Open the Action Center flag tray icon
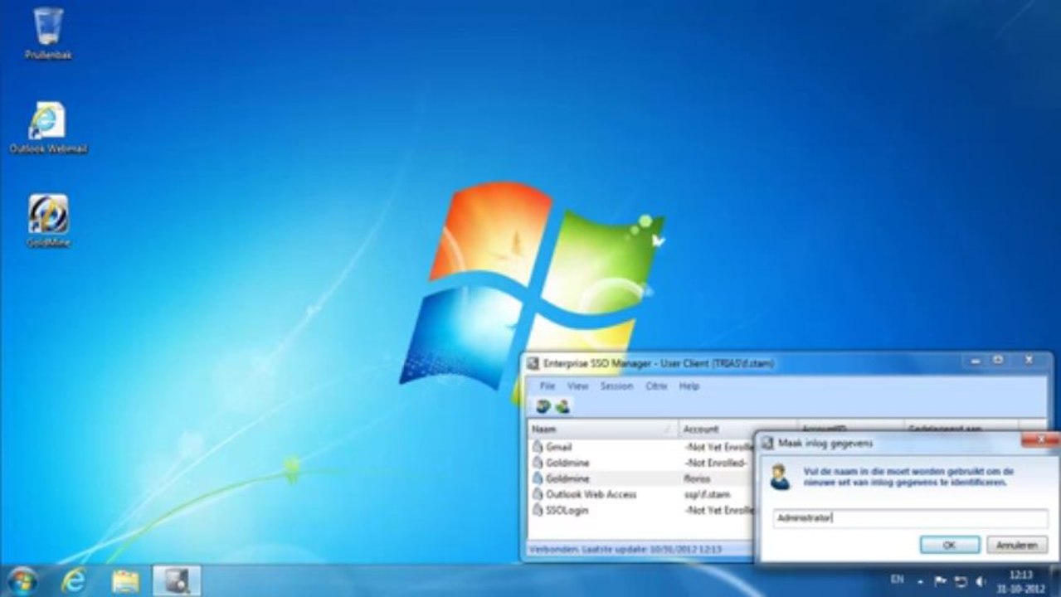Screen dimensions: 1061x597 (x=941, y=580)
